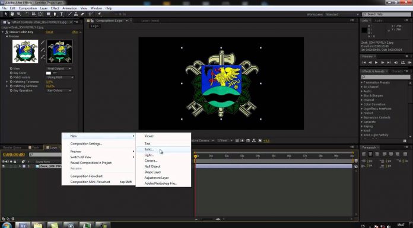The image size is (413, 228).
Task: Toggle the fx switch for Linear Color Key
Action: tap(7, 32)
